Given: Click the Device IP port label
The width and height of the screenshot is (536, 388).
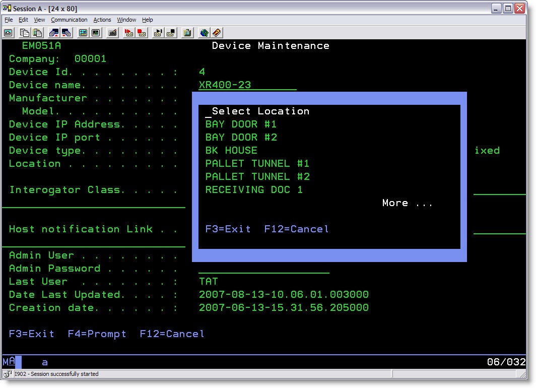Looking at the screenshot, I should click(x=54, y=138).
